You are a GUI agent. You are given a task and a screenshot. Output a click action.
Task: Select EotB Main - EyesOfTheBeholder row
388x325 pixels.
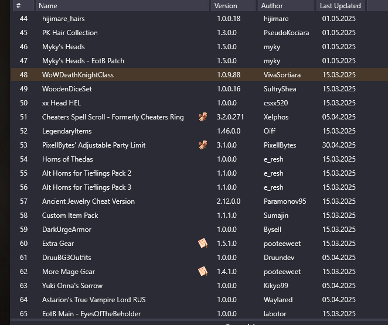199,314
